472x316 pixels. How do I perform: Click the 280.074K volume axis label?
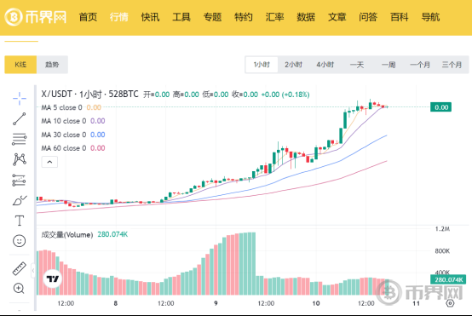pyautogui.click(x=448, y=279)
